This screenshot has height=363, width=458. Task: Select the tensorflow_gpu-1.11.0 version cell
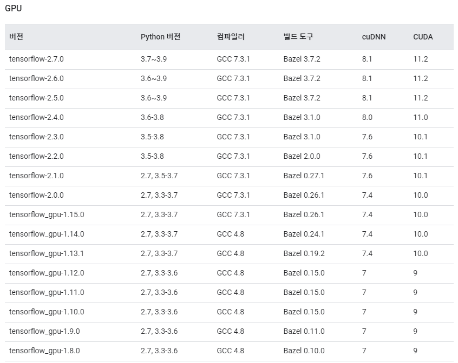[x=47, y=292]
